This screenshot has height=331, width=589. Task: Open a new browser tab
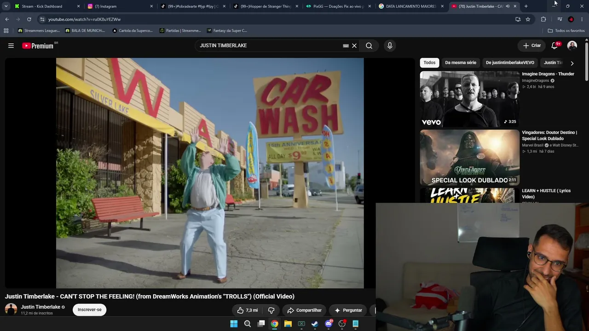point(526,6)
